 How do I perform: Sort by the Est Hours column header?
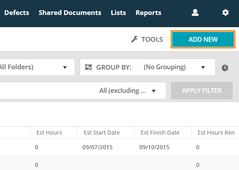[49, 133]
